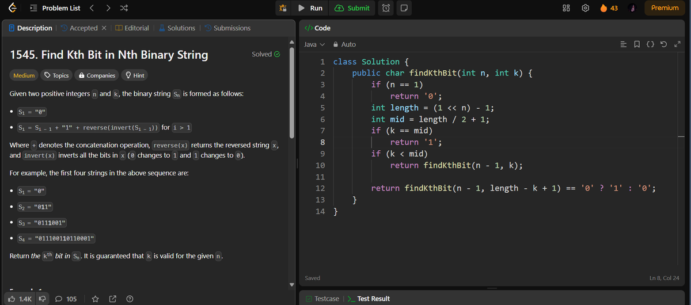The image size is (691, 305).
Task: Click the S4 = "011100110110001" example
Action: [x=56, y=238]
